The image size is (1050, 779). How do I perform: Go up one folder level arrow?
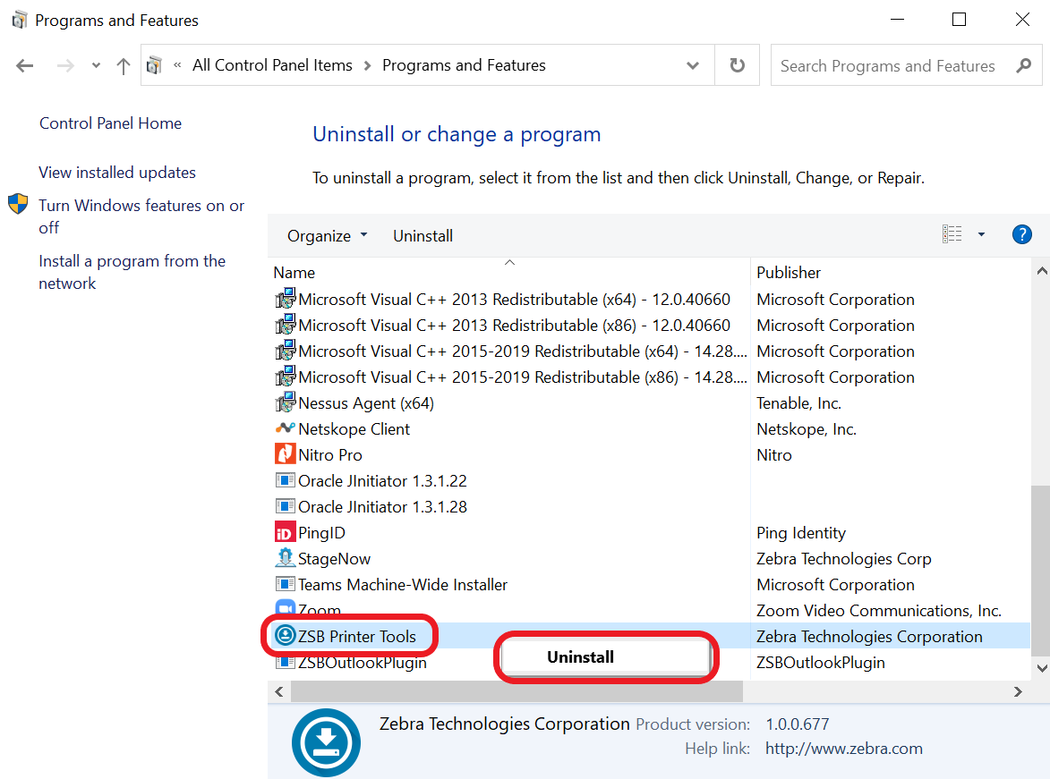pos(124,66)
